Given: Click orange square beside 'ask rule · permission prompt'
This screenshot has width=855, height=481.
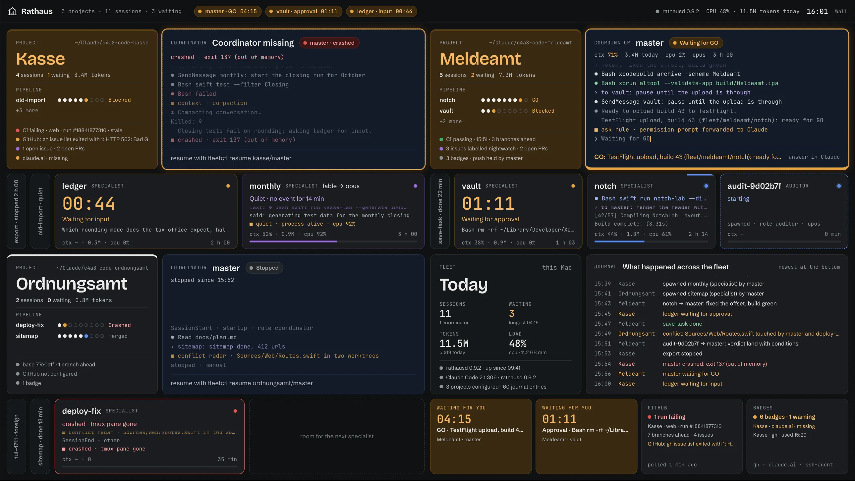Looking at the screenshot, I should [x=596, y=130].
